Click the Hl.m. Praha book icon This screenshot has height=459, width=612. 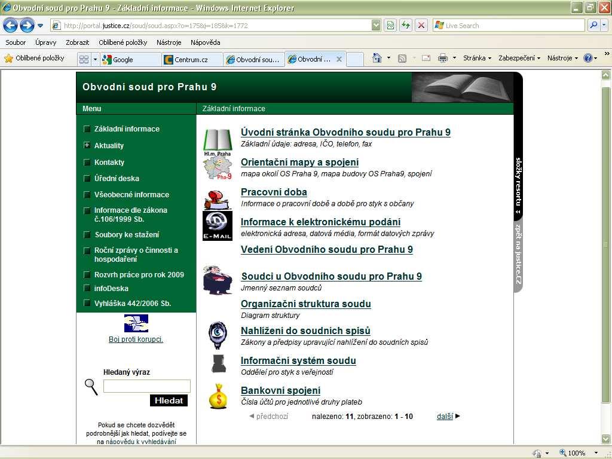pos(218,141)
